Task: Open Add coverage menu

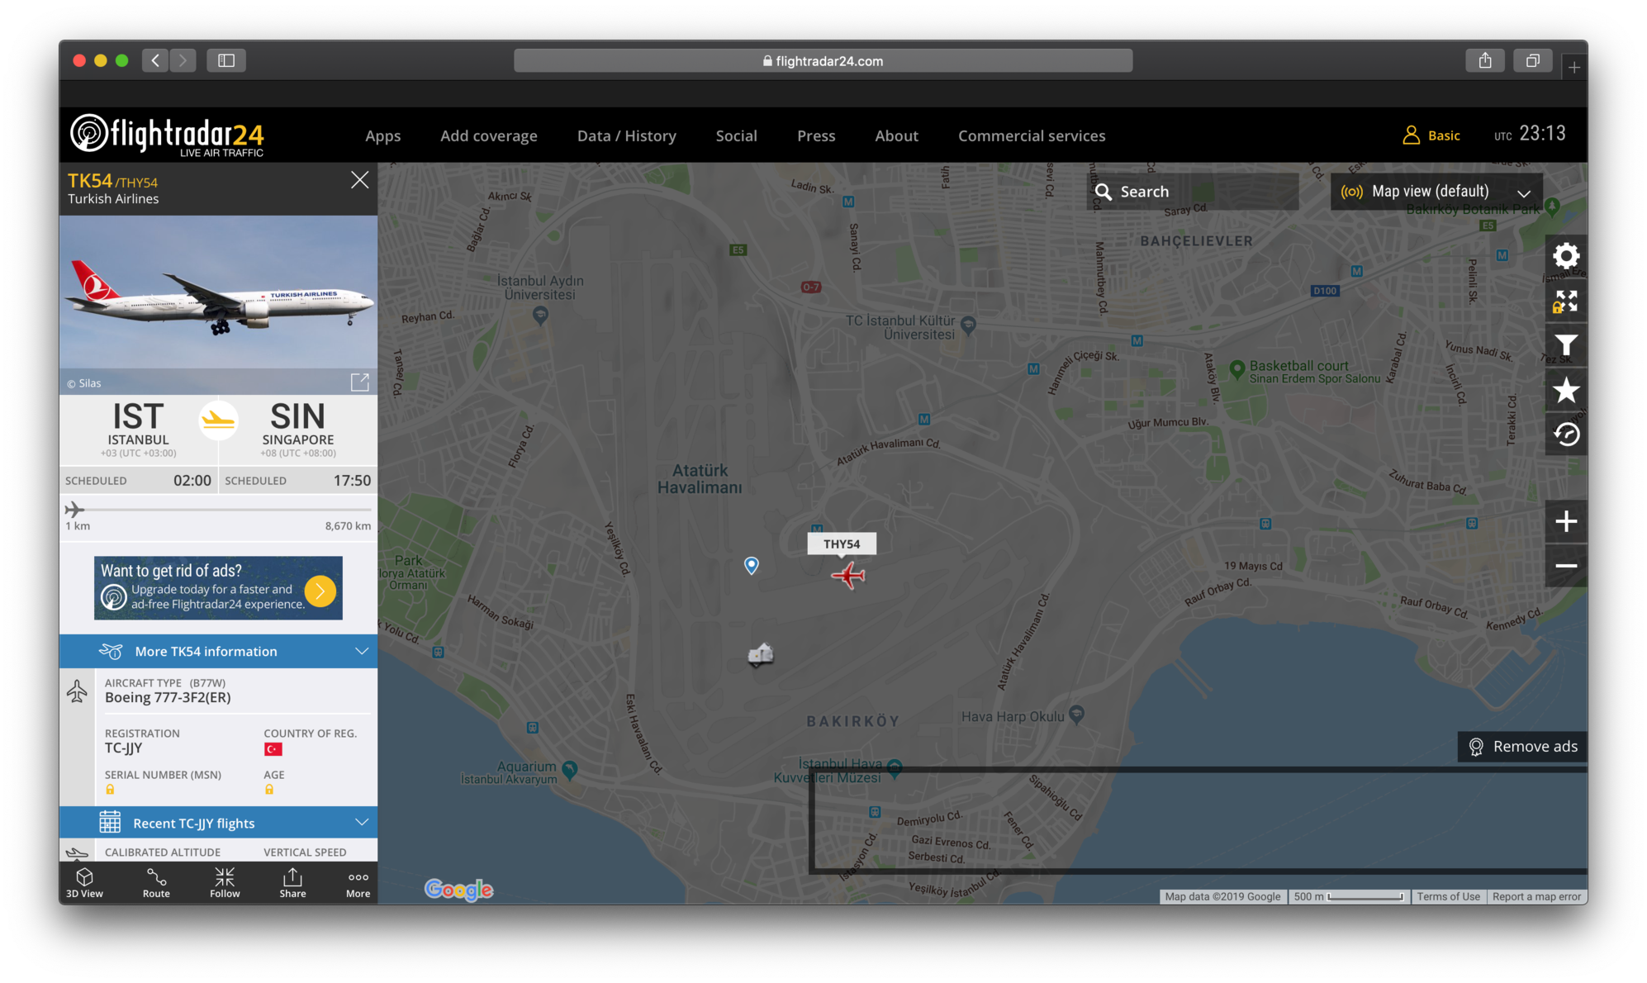Action: coord(488,135)
